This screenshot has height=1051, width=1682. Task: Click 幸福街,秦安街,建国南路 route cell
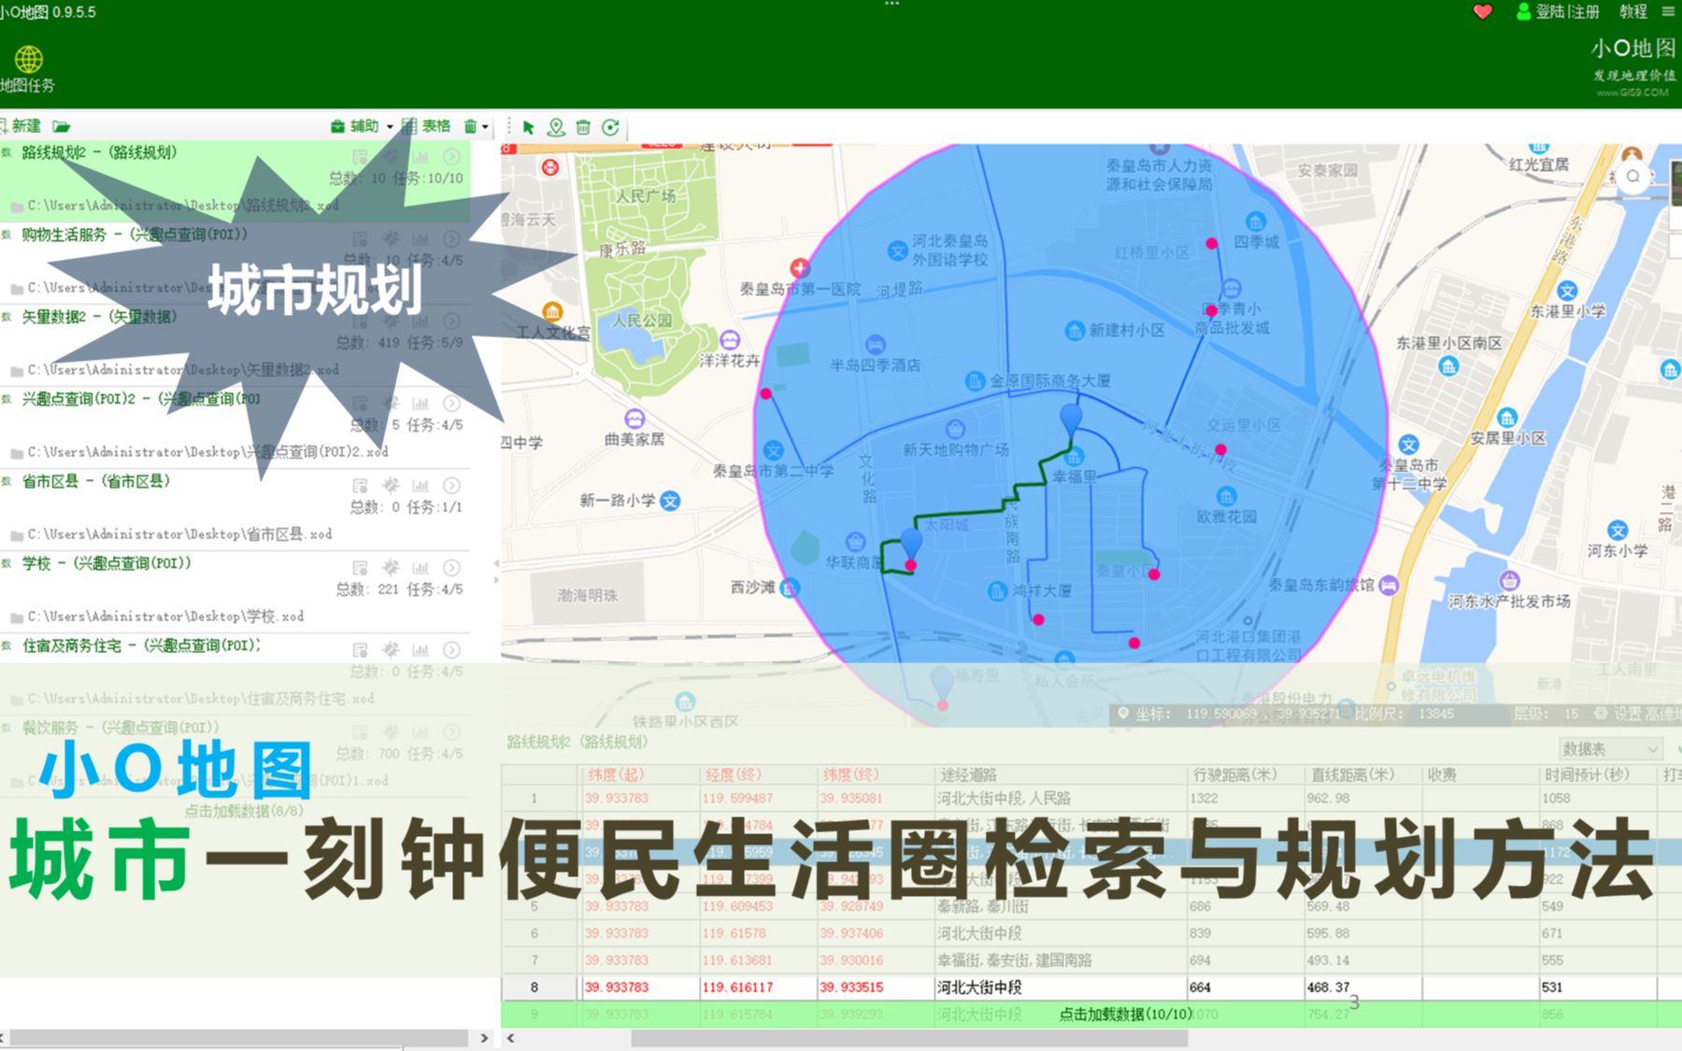1061,960
